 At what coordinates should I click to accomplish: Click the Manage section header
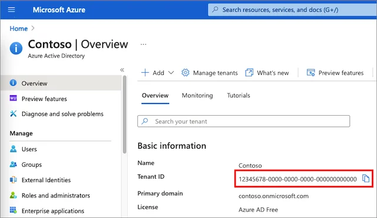21,133
